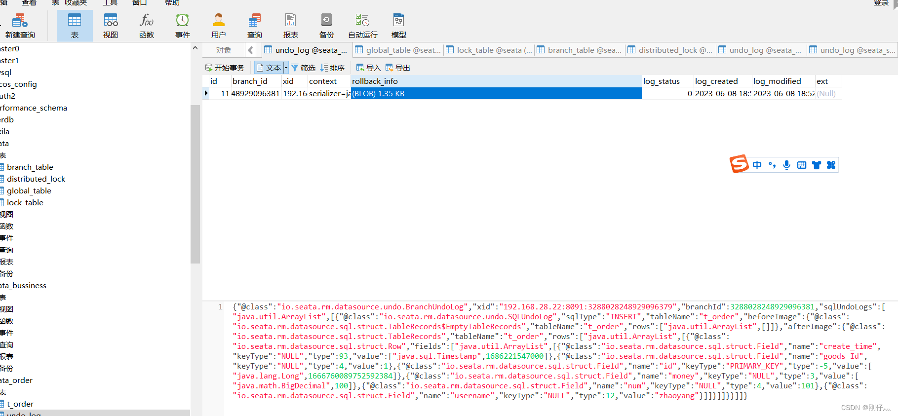Open Sogou toolbox grid icon
Image resolution: width=898 pixels, height=416 pixels.
pyautogui.click(x=831, y=165)
